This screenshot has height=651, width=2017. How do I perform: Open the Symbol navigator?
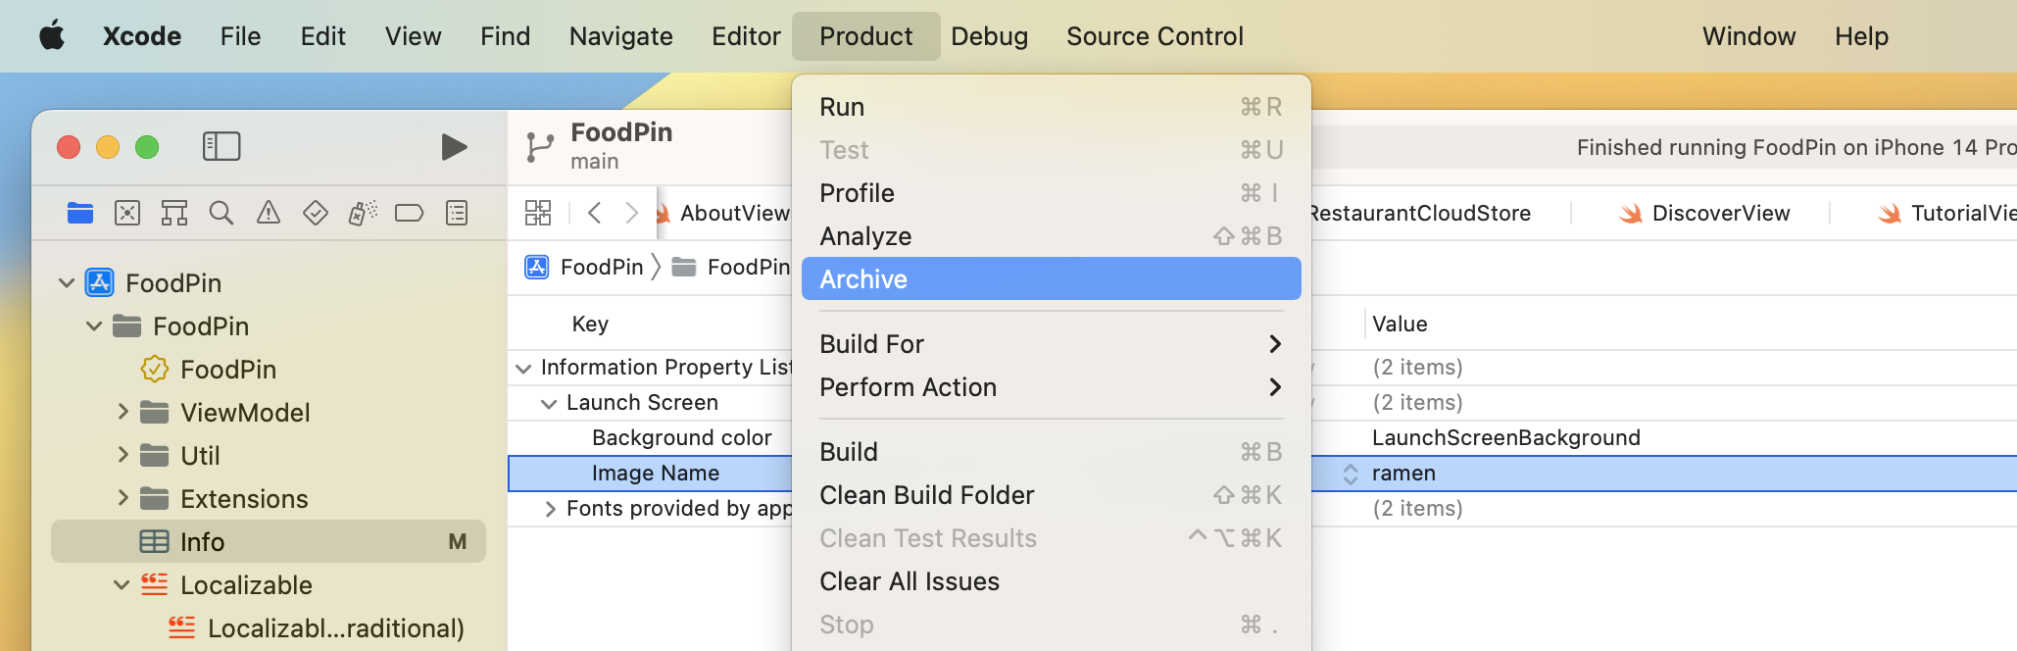pyautogui.click(x=173, y=212)
